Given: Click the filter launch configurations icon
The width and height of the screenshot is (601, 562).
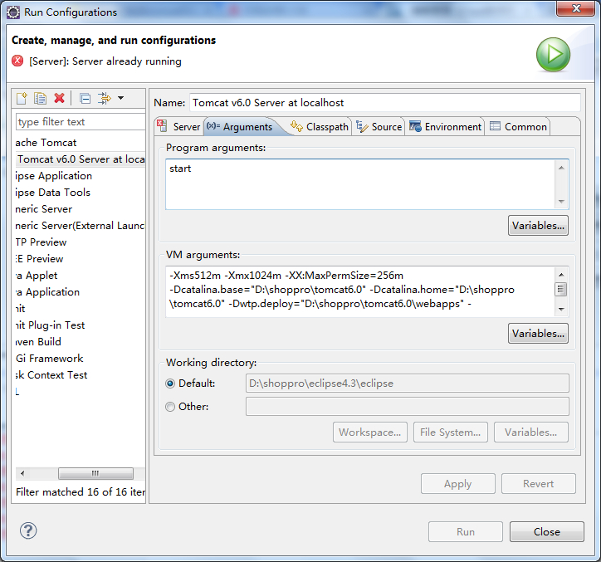Looking at the screenshot, I should pyautogui.click(x=105, y=99).
